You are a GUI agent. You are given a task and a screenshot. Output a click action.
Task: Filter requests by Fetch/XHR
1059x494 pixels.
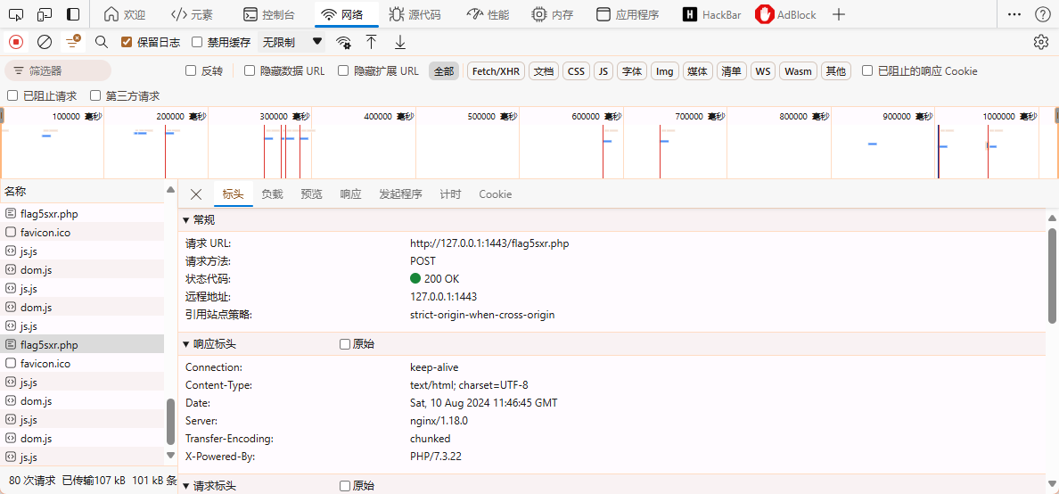pos(496,71)
